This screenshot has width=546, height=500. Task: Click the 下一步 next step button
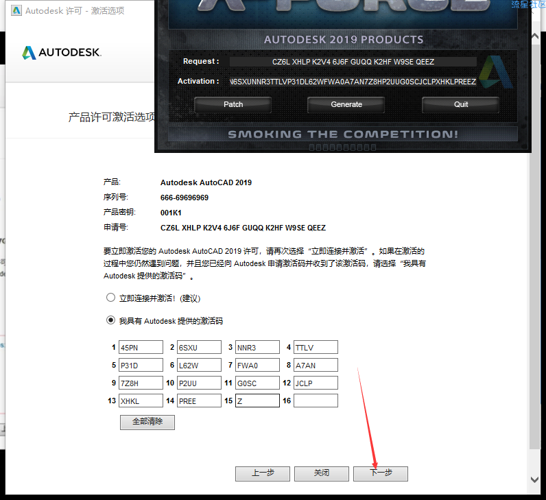[381, 473]
